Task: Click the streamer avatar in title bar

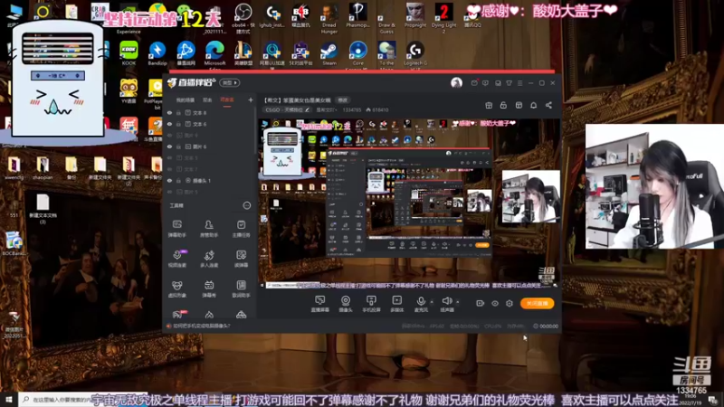Action: pyautogui.click(x=456, y=82)
